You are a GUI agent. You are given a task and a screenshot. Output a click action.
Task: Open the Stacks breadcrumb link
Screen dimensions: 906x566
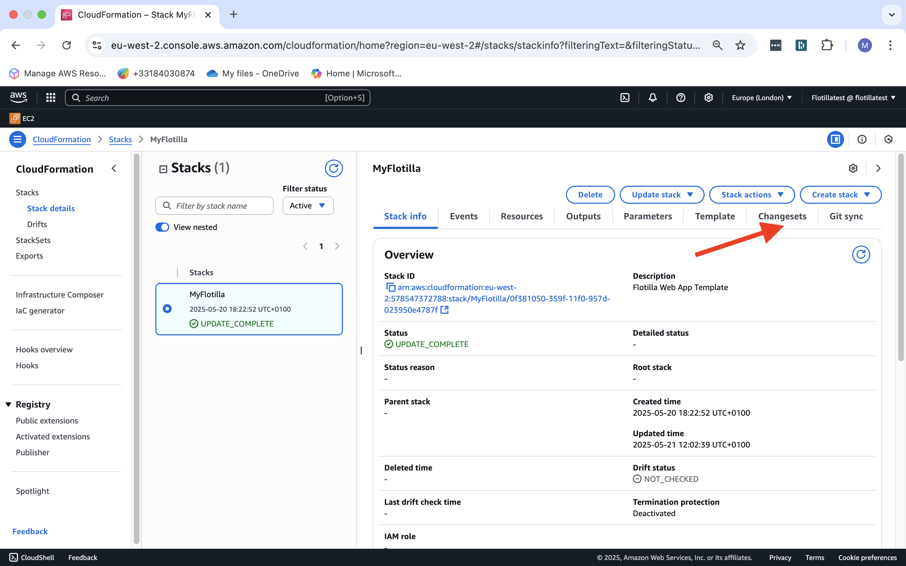(120, 139)
